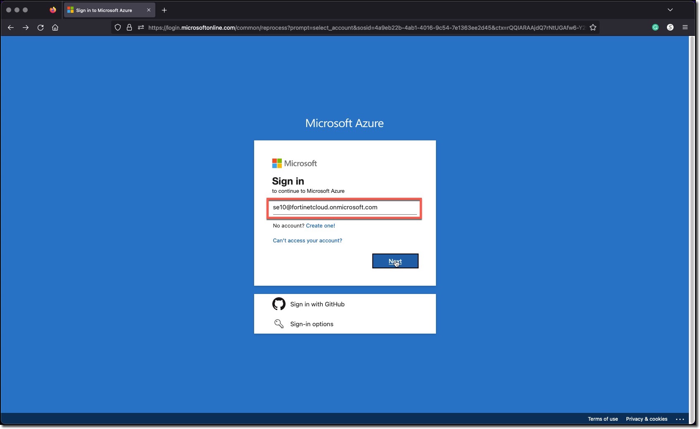The width and height of the screenshot is (700, 429).
Task: Click the browser Back arrow
Action: pos(11,28)
